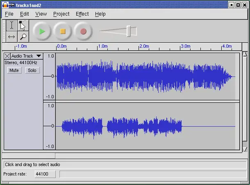The height and width of the screenshot is (185, 250).
Task: Click the pin icon in title bar
Action: pyautogui.click(x=12, y=5)
